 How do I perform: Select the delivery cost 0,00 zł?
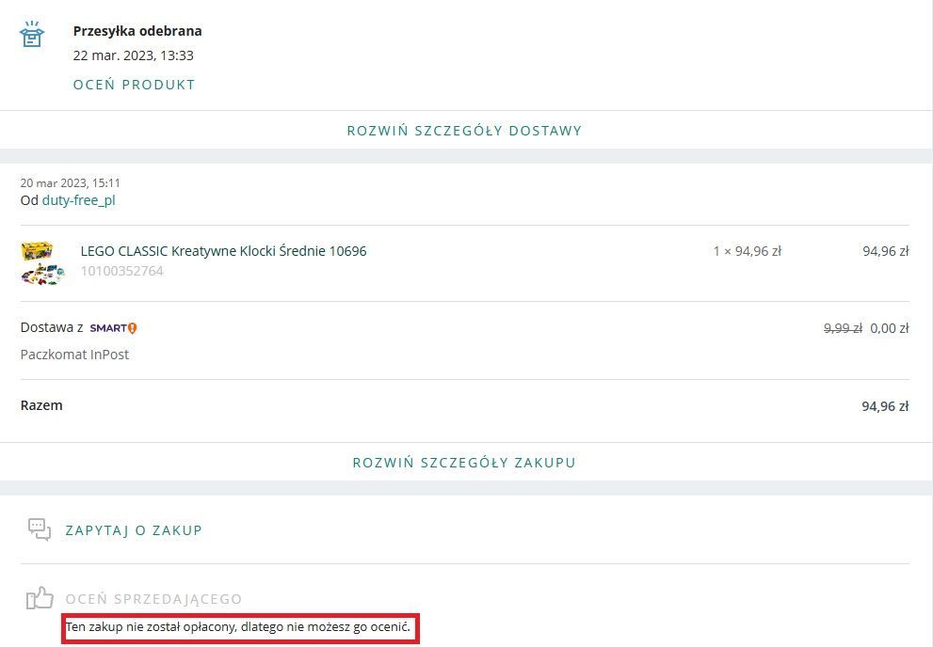(x=890, y=328)
